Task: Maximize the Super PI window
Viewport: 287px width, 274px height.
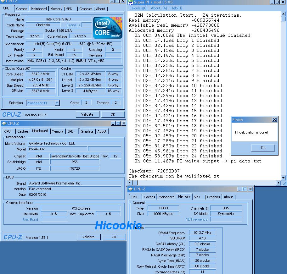Action: click(x=278, y=2)
